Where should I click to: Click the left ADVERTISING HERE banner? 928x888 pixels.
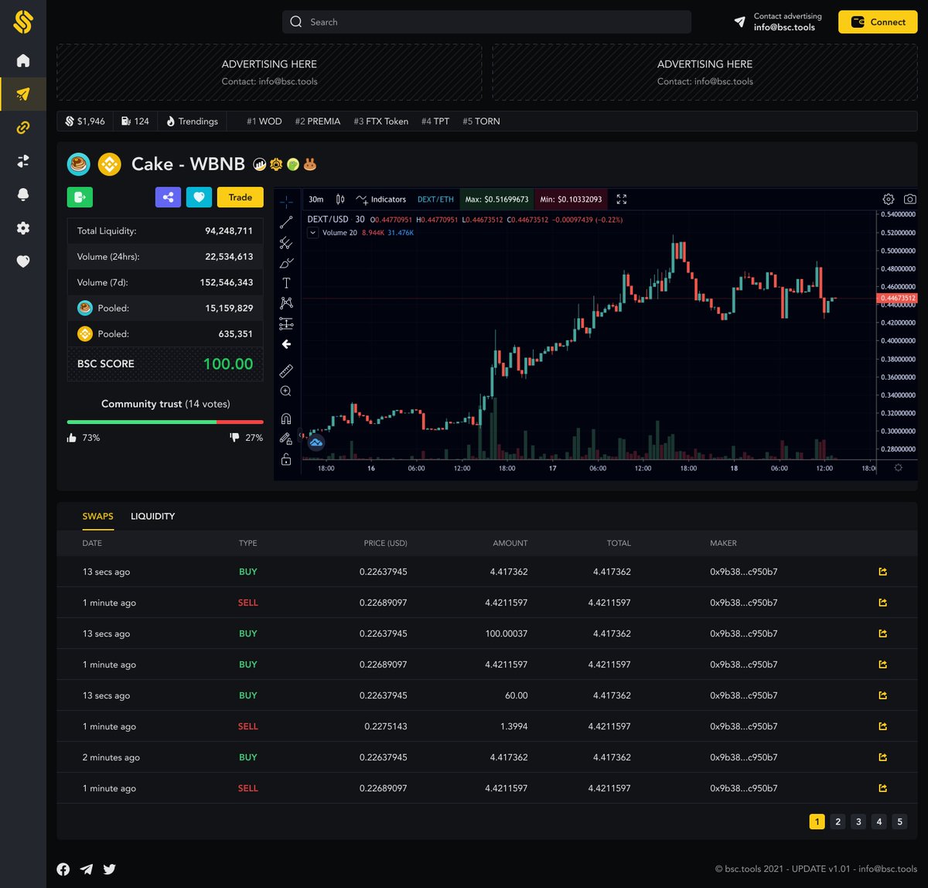tap(269, 72)
